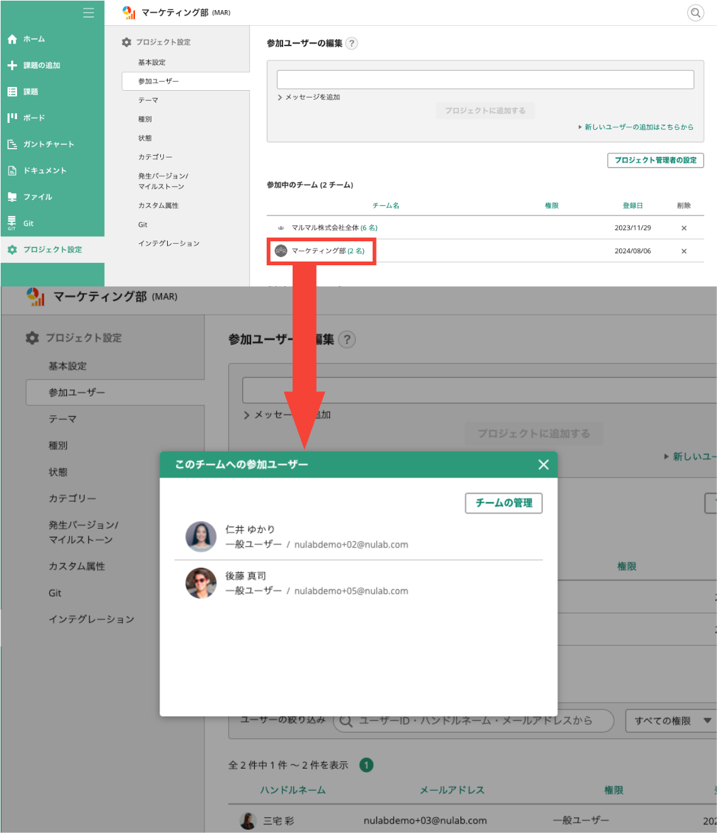Click the user entry field in lower window
Viewport: 717px width, 833px height.
point(480,390)
